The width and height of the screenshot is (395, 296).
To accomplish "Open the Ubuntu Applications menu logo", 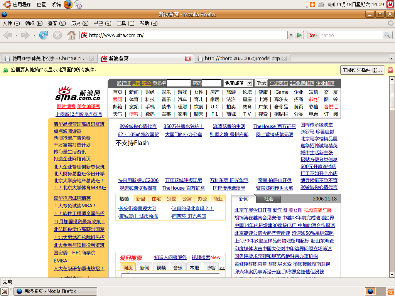I will point(7,4).
